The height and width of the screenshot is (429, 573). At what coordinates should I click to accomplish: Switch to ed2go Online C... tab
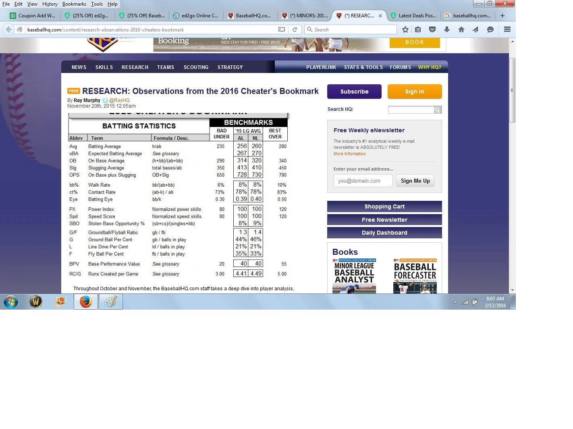(195, 16)
